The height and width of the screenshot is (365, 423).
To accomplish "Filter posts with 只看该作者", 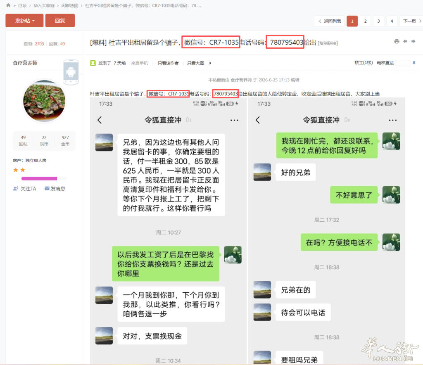I will click(x=168, y=63).
